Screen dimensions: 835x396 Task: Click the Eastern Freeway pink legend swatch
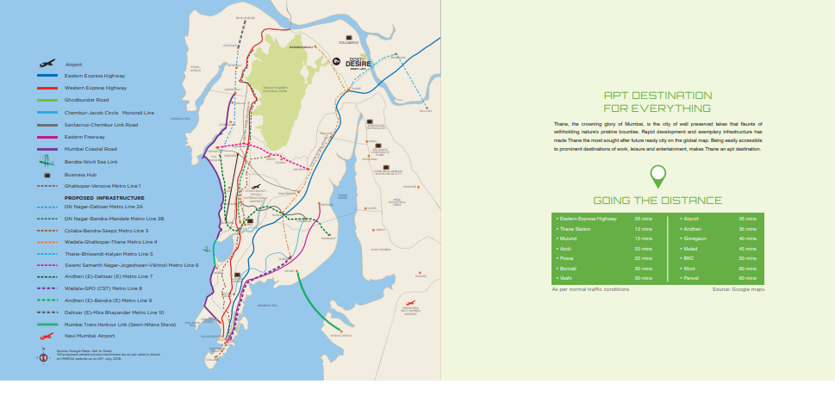pyautogui.click(x=47, y=137)
